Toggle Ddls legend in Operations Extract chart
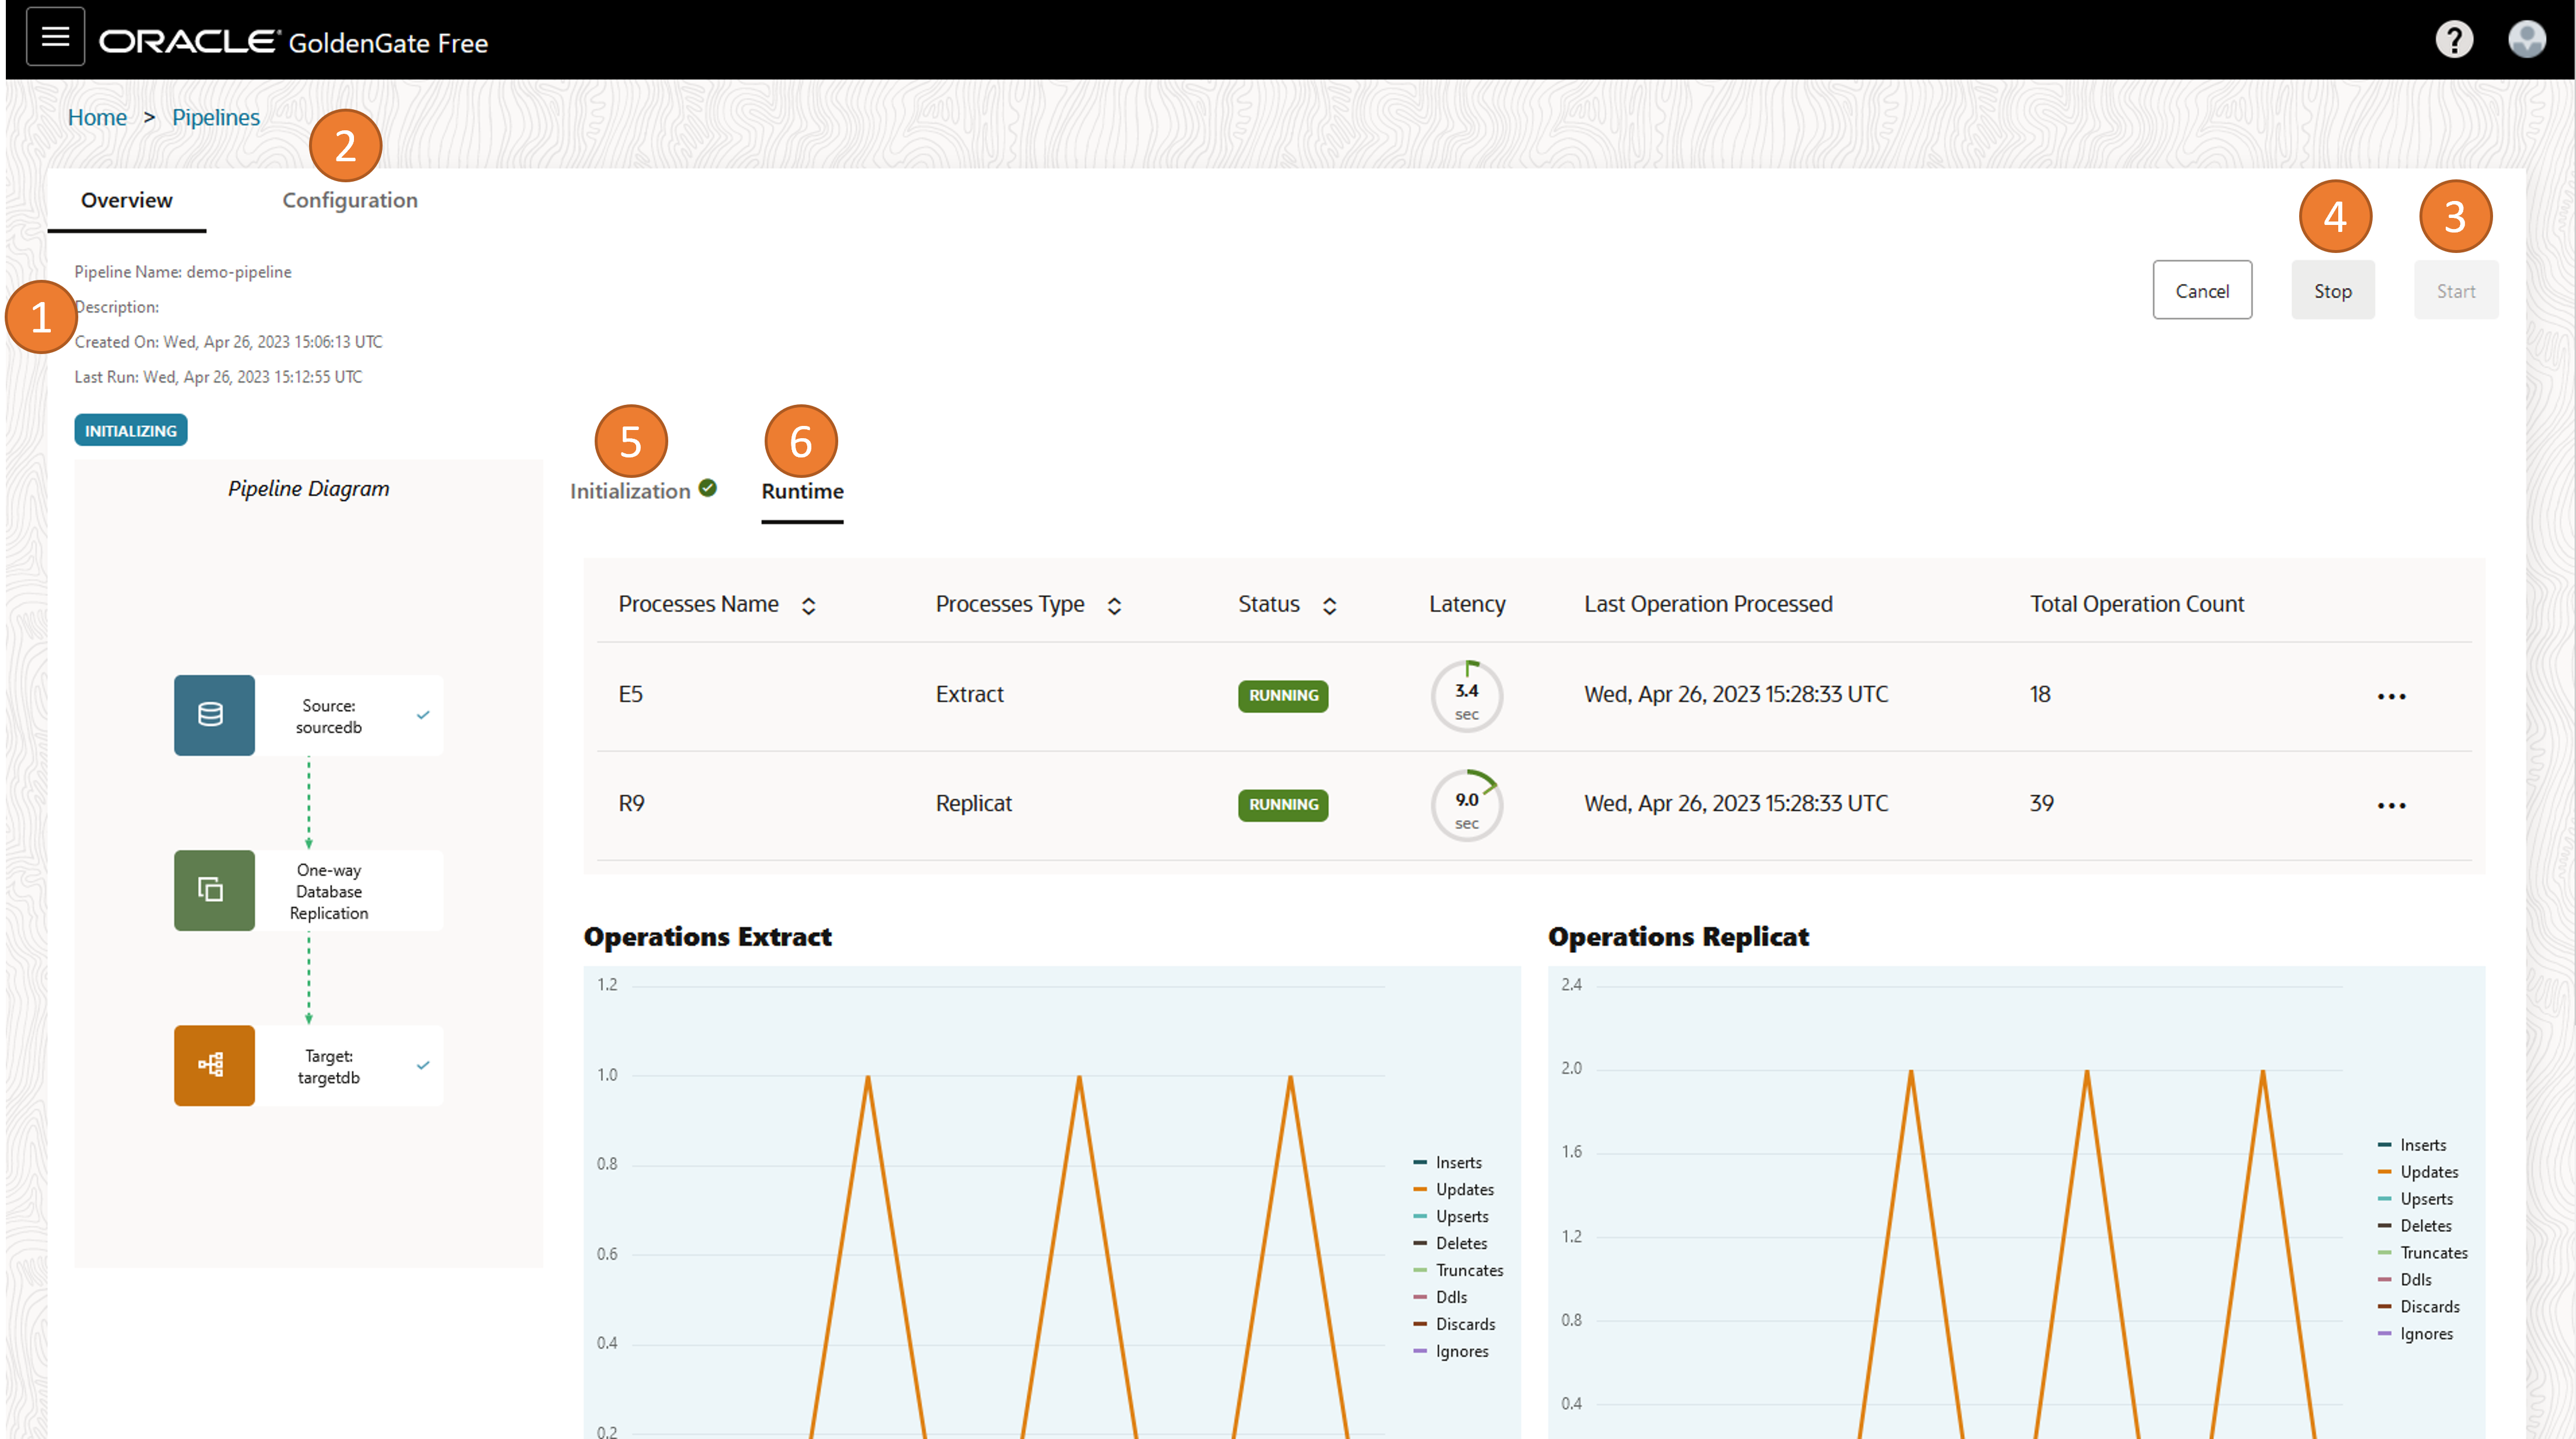 tap(1440, 1297)
